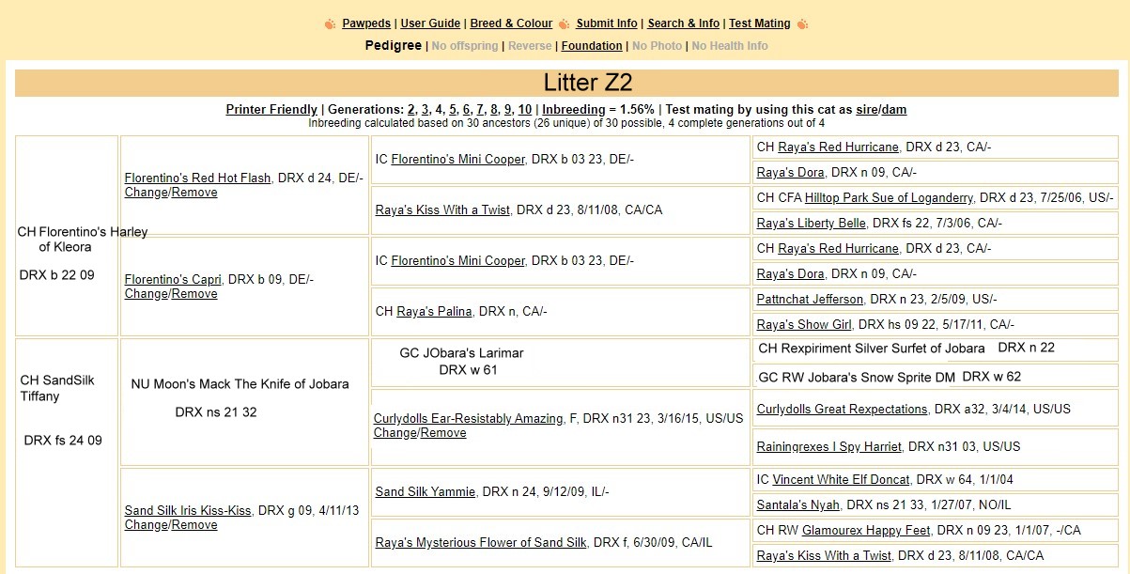Click the colour code DRX b 22 09
This screenshot has height=574, width=1130.
[x=57, y=275]
